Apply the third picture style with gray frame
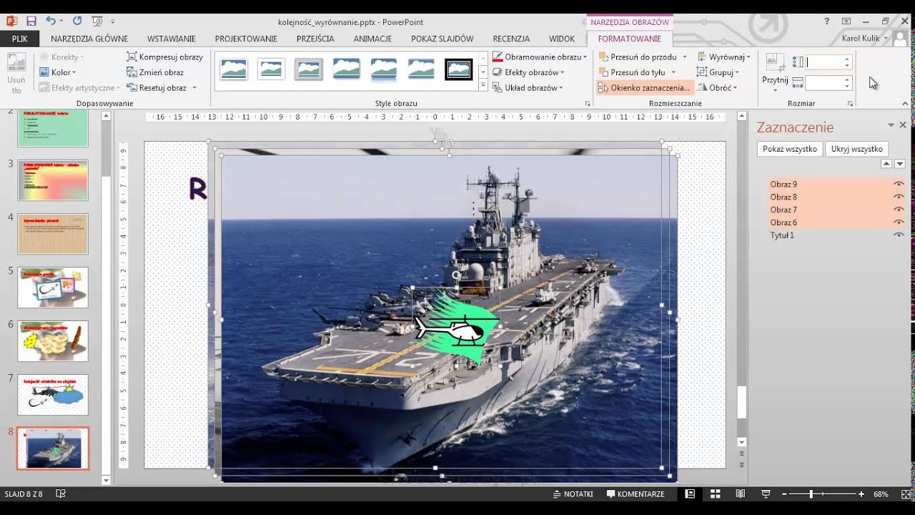The image size is (915, 515). click(308, 69)
